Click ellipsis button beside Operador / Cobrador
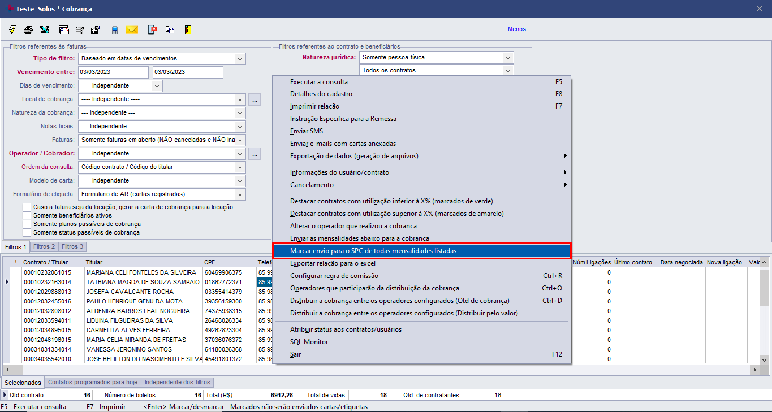 point(255,154)
